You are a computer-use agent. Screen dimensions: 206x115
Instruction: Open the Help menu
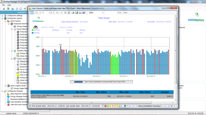(x=9, y=5)
